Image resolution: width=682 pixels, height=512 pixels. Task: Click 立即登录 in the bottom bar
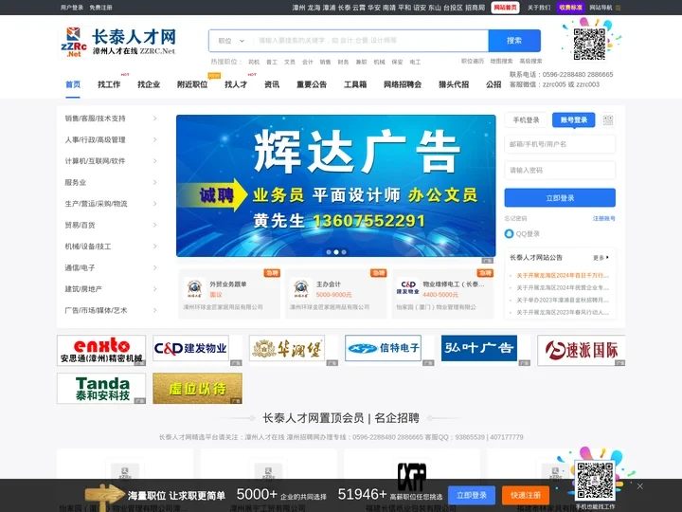click(472, 496)
